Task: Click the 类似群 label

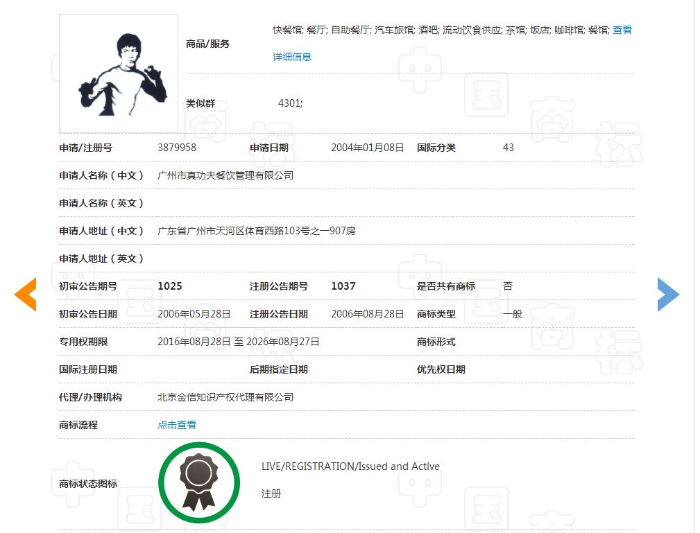Action: coord(200,103)
